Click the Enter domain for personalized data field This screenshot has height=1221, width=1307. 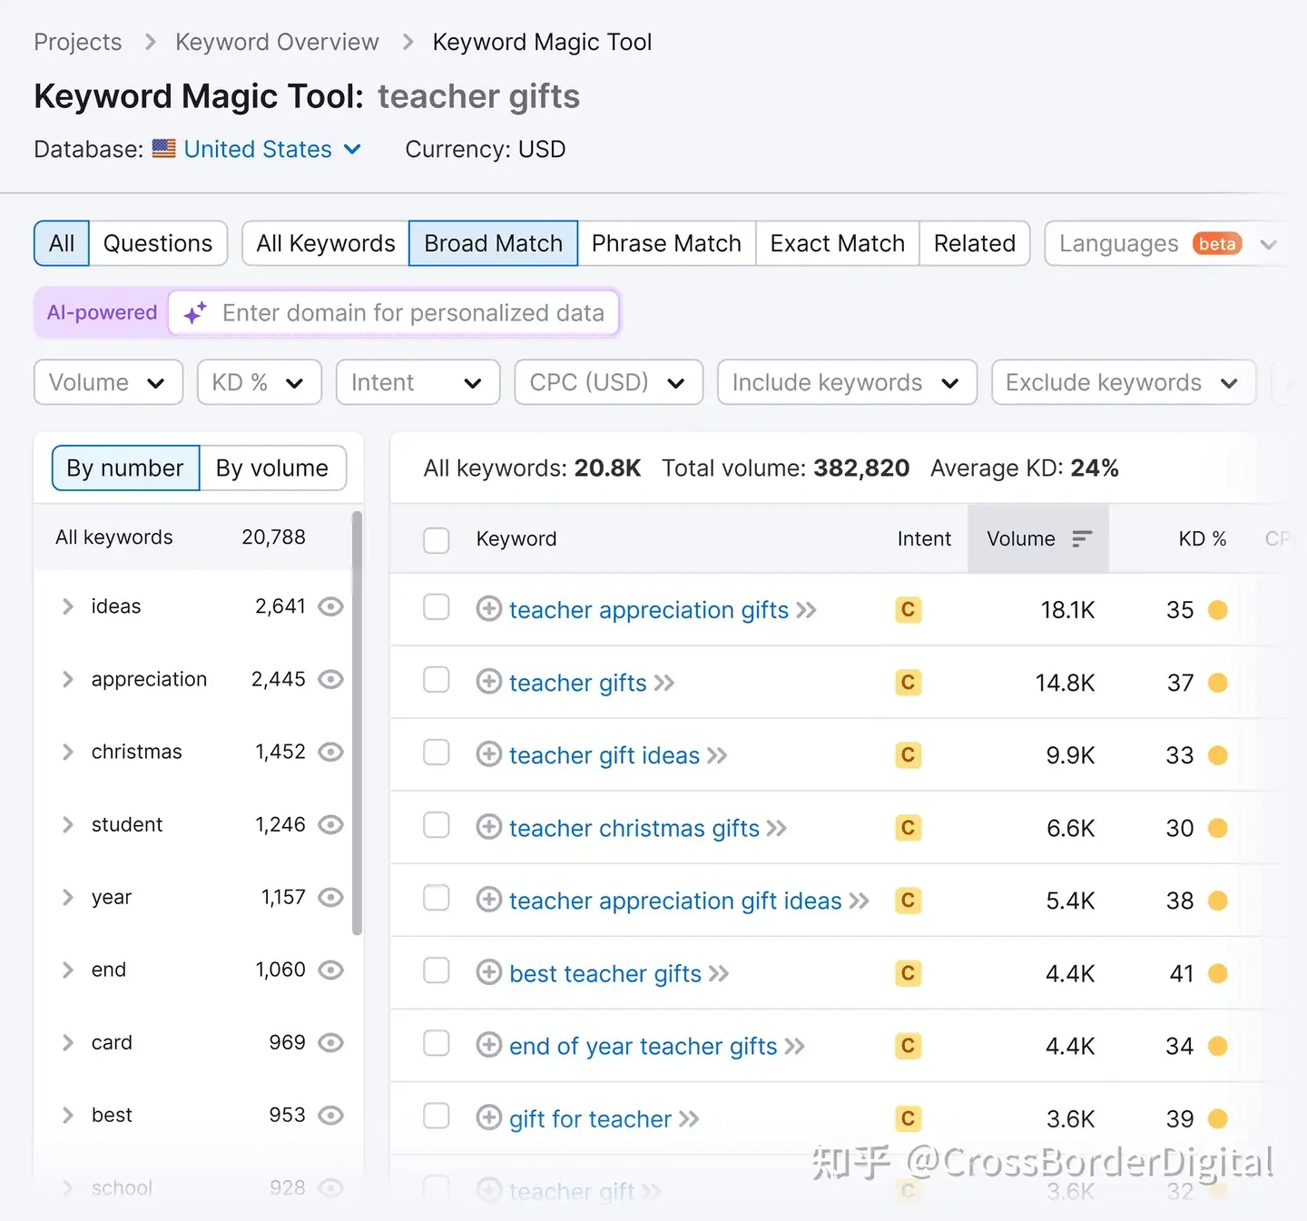click(x=413, y=313)
